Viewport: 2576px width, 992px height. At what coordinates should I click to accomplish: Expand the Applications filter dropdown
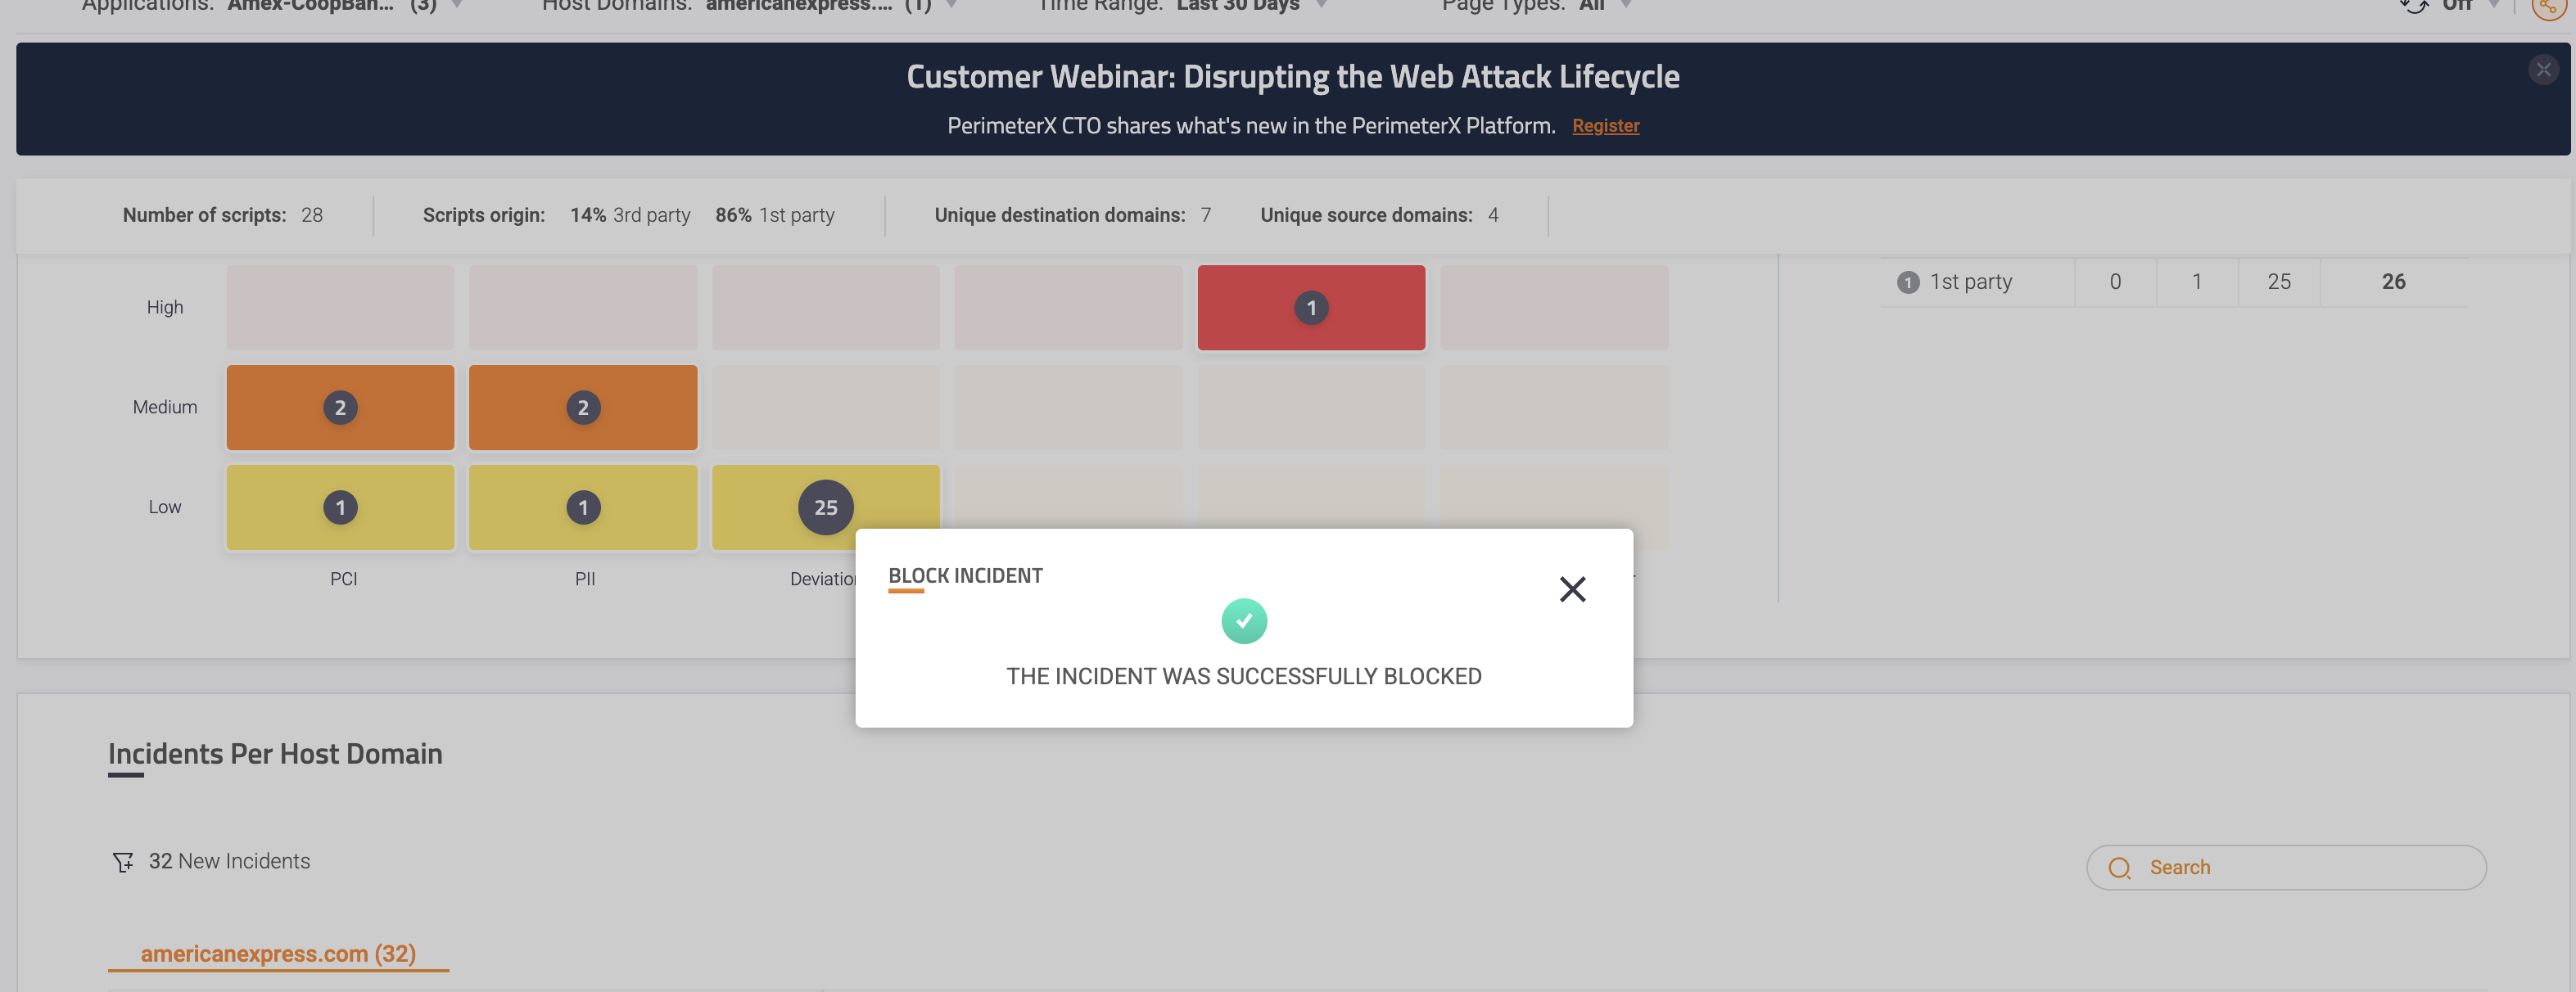(457, 5)
